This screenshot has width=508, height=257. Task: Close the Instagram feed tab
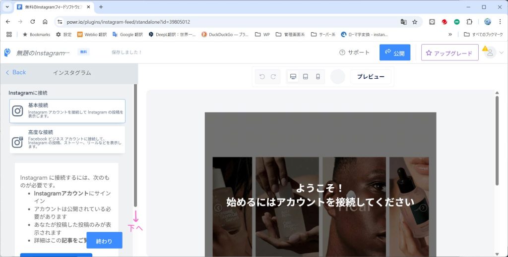(88, 7)
